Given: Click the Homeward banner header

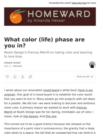Looking at the screenshot, I should tap(50, 16).
